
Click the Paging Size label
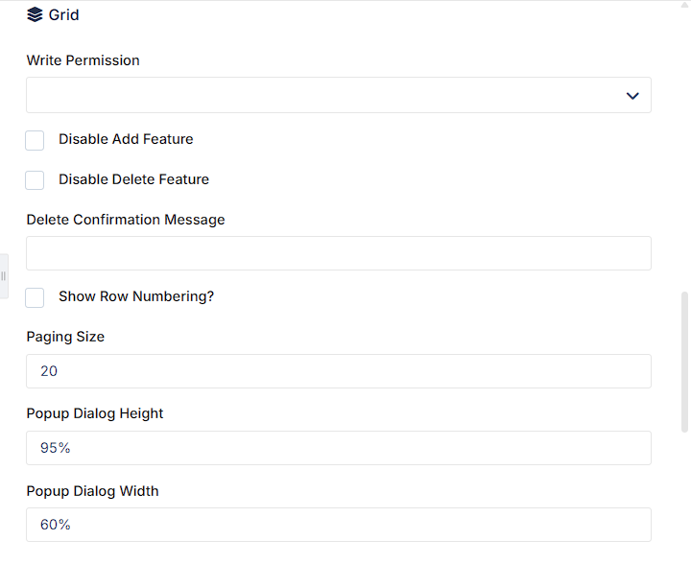click(x=65, y=337)
